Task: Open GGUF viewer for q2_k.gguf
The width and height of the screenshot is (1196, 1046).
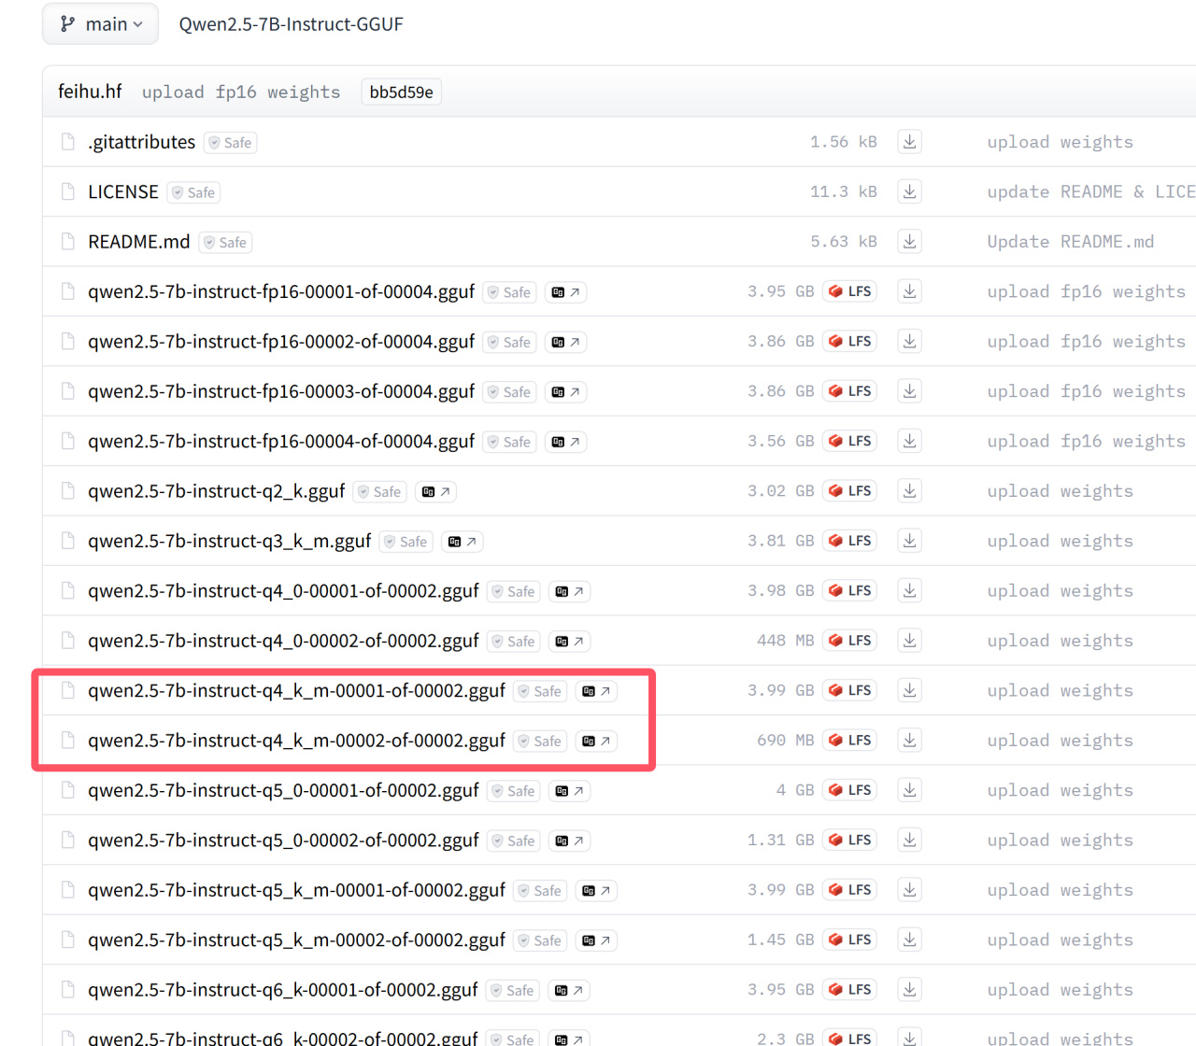Action: tap(435, 492)
